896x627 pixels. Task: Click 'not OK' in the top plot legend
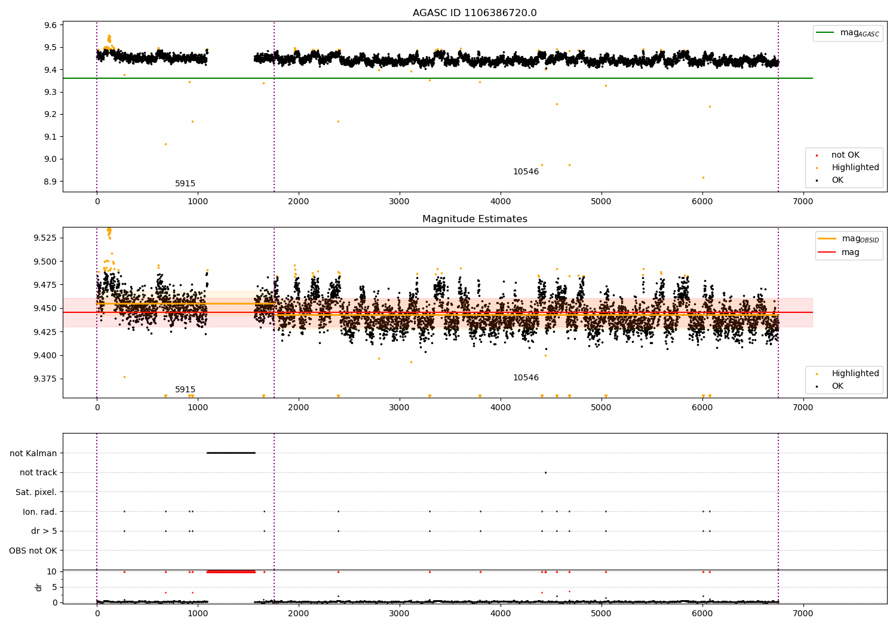pos(845,155)
